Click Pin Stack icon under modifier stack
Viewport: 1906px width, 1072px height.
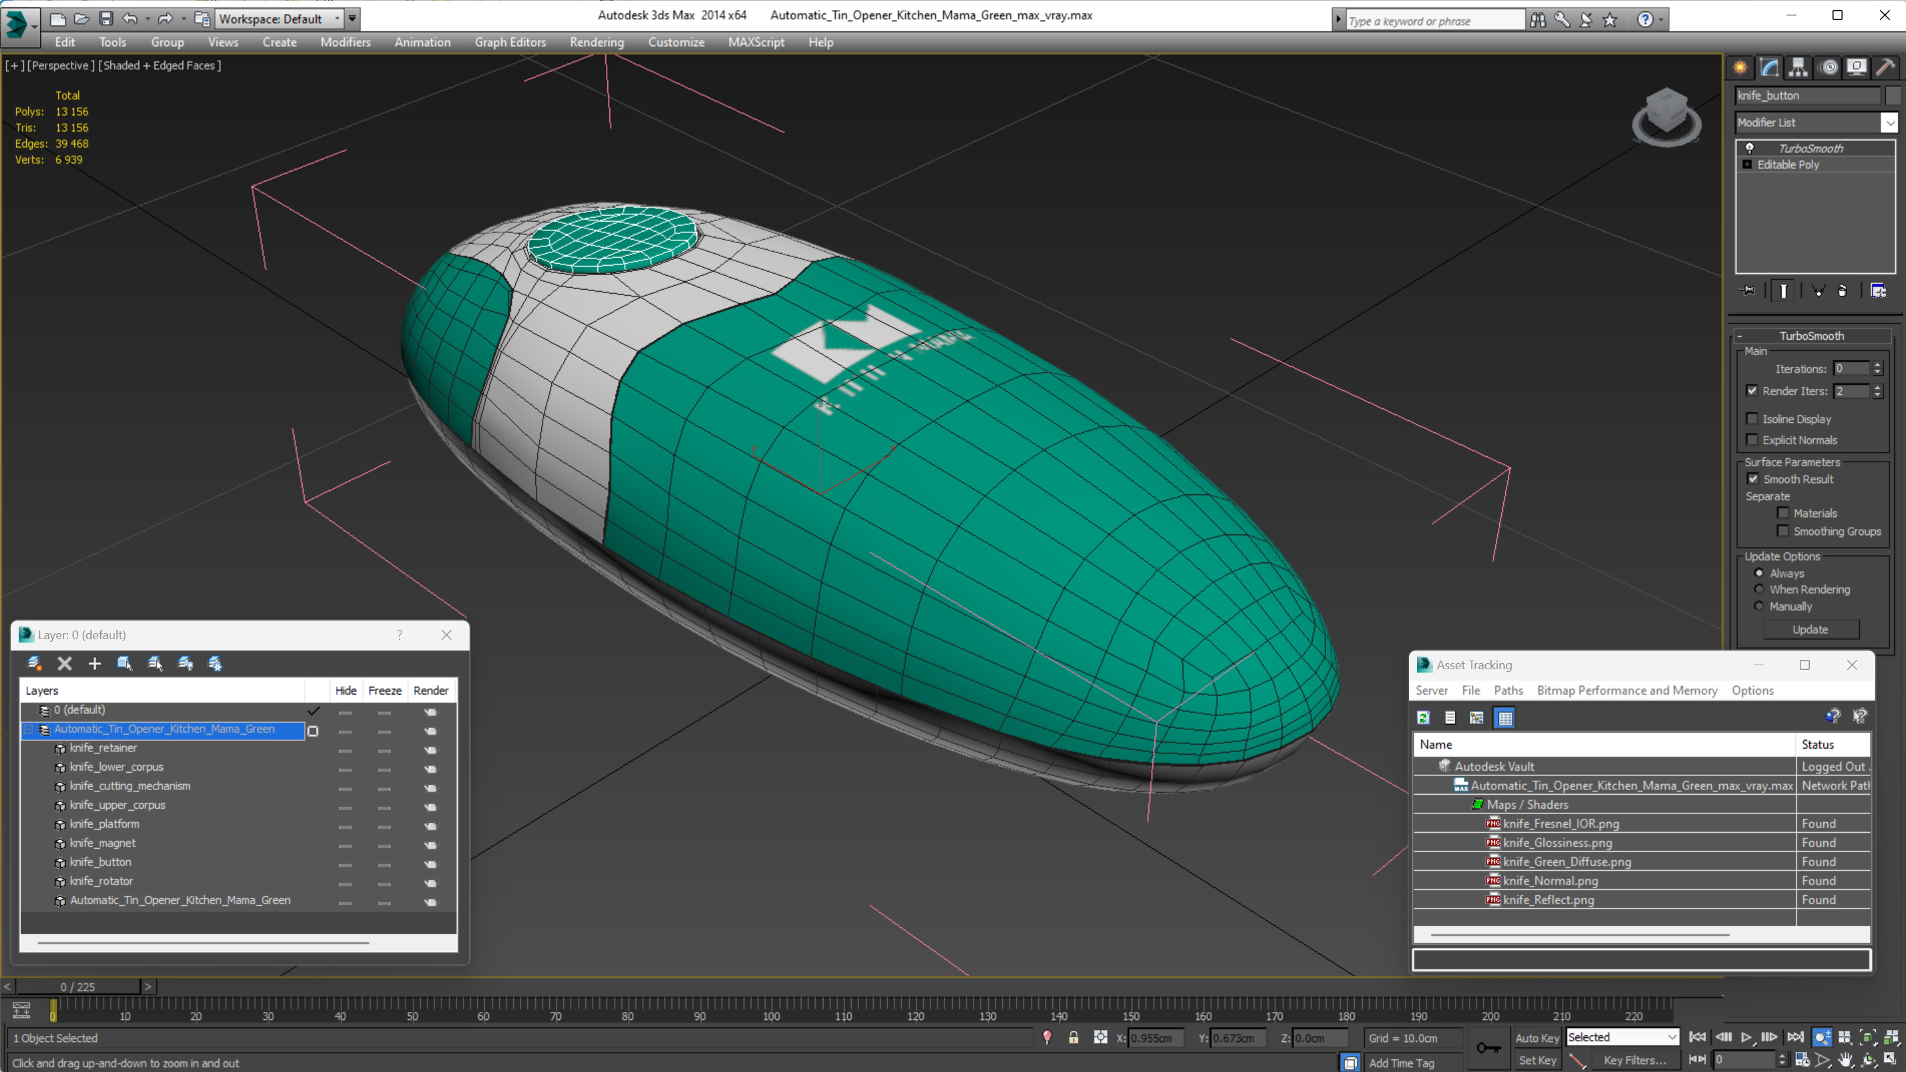click(x=1748, y=291)
